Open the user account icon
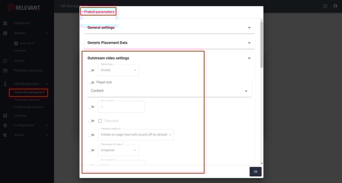Viewport: 342px width, 183px height. tap(335, 6)
